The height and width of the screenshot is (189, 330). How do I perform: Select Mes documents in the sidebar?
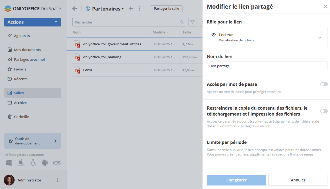[x=27, y=50]
